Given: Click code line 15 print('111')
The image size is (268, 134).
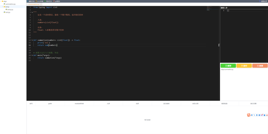Looking at the screenshot, I should [44, 43].
